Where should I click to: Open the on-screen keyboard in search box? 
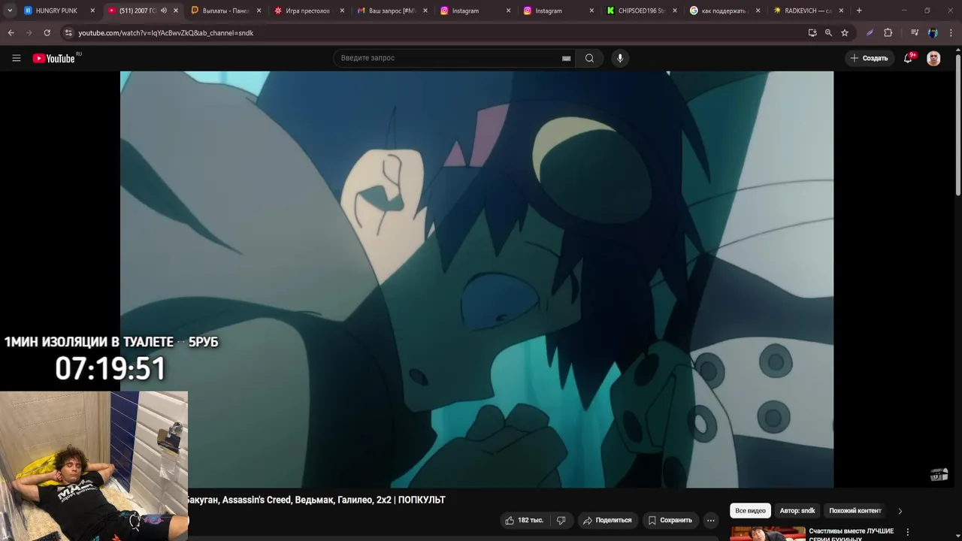(x=566, y=59)
